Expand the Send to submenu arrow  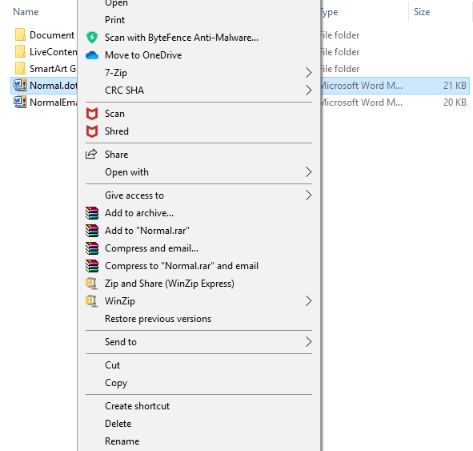[308, 342]
